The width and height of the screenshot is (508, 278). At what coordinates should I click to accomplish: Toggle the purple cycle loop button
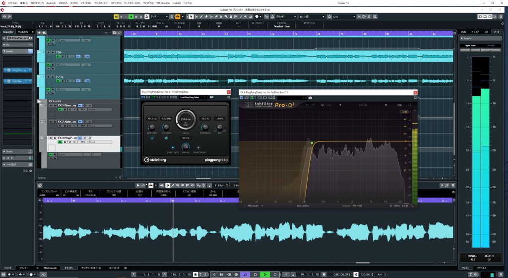click(245, 274)
